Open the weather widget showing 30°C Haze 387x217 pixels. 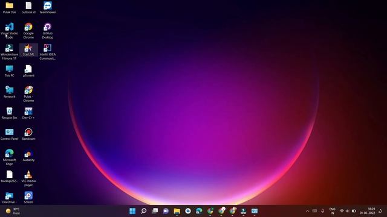click(x=13, y=211)
